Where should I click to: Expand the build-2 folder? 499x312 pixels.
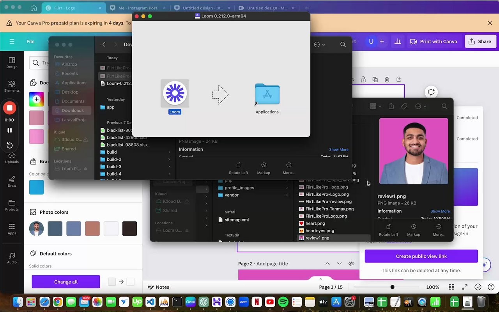169,160
